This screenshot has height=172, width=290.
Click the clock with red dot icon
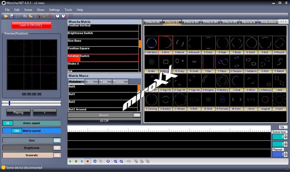[x=63, y=16]
